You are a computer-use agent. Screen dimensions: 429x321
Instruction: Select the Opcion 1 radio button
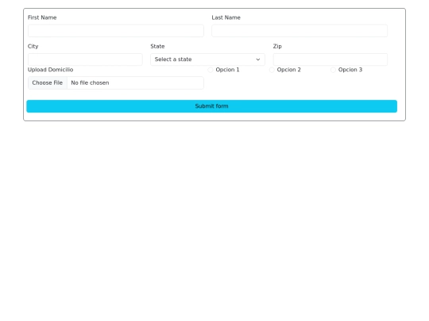210,70
